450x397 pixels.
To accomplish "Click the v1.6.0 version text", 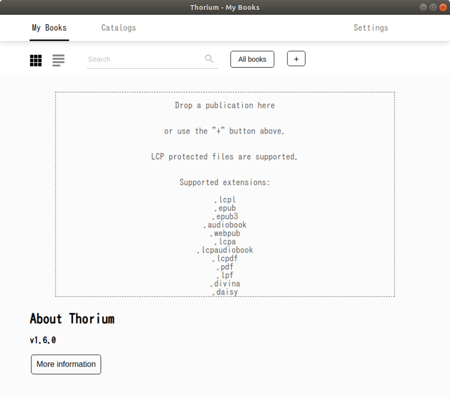I will pos(43,340).
